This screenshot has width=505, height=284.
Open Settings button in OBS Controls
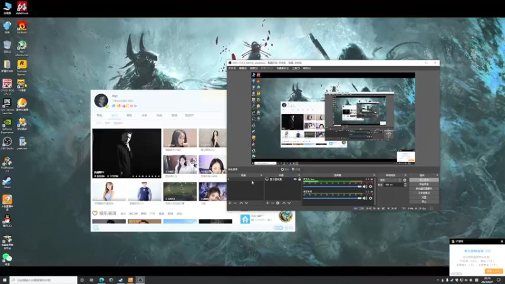pos(424,197)
